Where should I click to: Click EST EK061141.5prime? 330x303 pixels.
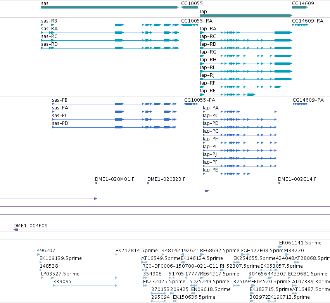pyautogui.click(x=300, y=243)
